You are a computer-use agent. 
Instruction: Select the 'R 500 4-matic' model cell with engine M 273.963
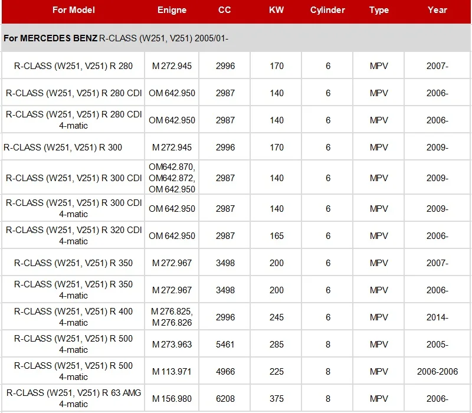click(73, 344)
